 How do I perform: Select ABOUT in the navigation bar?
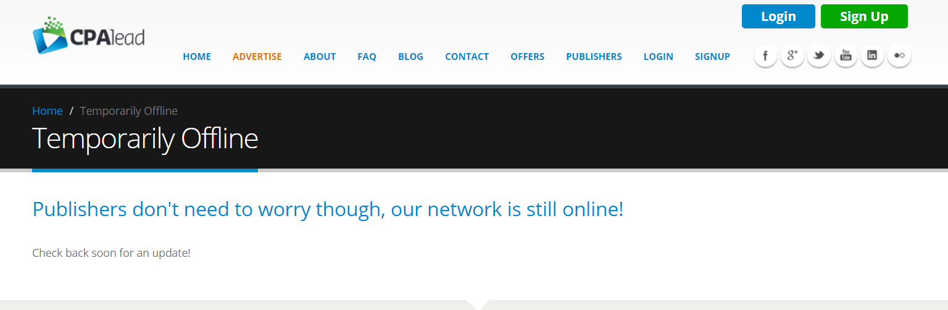(x=320, y=56)
